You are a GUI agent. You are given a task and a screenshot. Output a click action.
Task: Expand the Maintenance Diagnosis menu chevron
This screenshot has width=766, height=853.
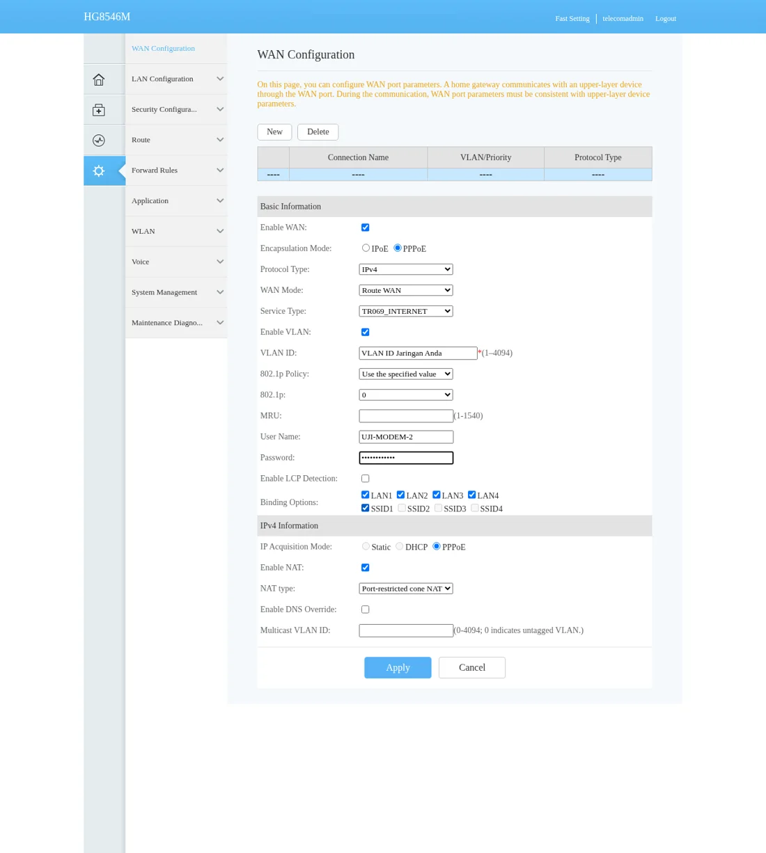click(x=220, y=323)
